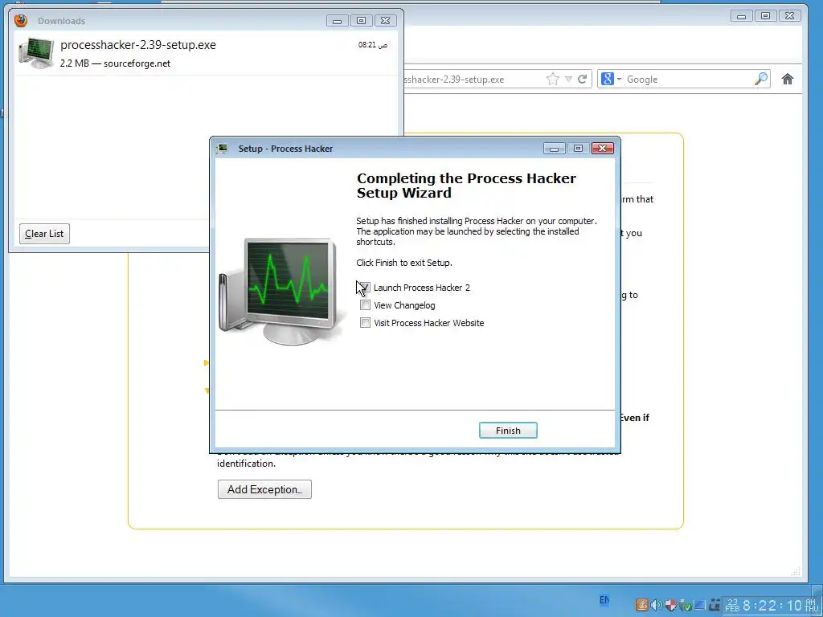The width and height of the screenshot is (823, 617).
Task: Minimize the Downloads window
Action: pyautogui.click(x=337, y=20)
